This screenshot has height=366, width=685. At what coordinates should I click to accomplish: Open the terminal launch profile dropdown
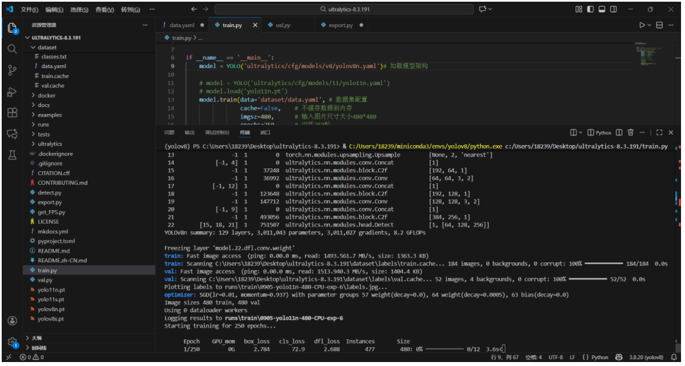click(580, 133)
